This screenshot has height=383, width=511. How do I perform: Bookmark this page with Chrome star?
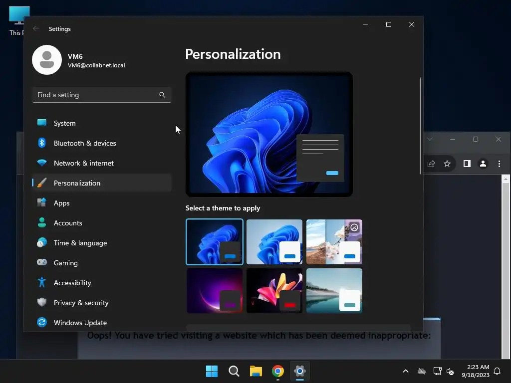[447, 164]
